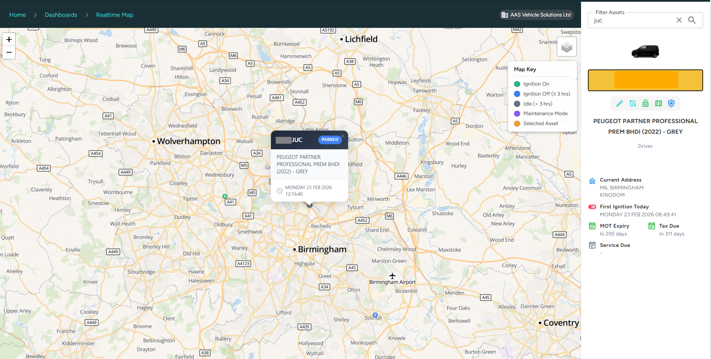This screenshot has height=359, width=711.
Task: Click the Driver label in asset panel
Action: tap(645, 146)
